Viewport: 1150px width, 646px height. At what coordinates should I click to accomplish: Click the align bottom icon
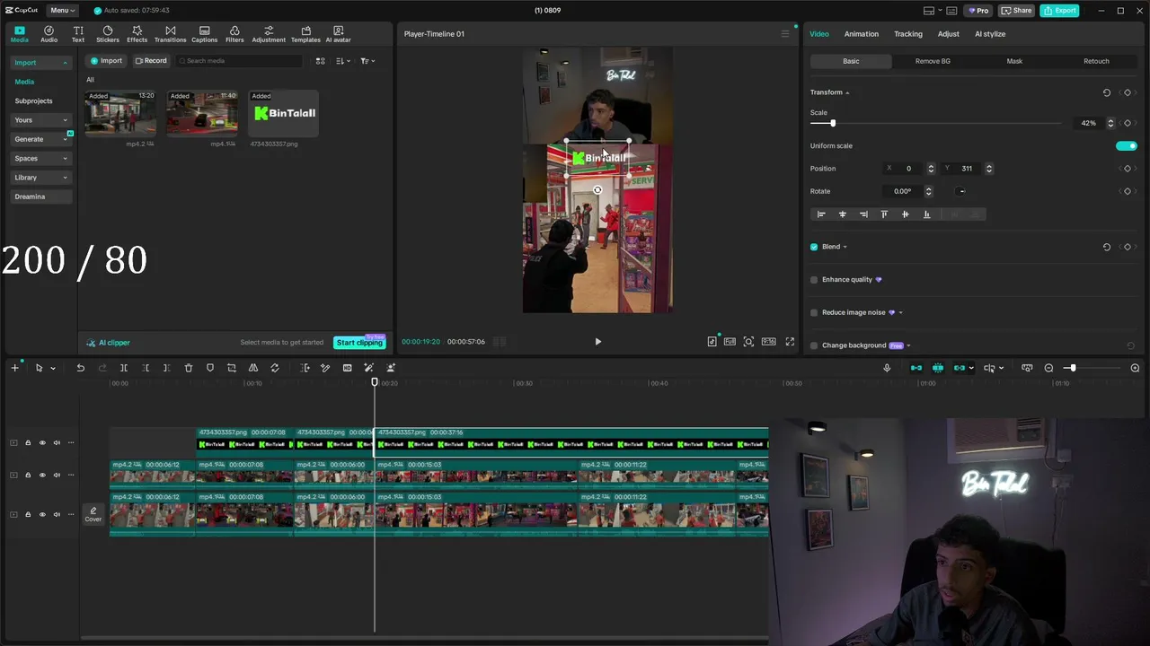[926, 214]
